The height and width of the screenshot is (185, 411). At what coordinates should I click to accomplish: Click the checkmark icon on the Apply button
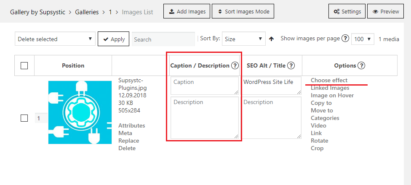(106, 39)
